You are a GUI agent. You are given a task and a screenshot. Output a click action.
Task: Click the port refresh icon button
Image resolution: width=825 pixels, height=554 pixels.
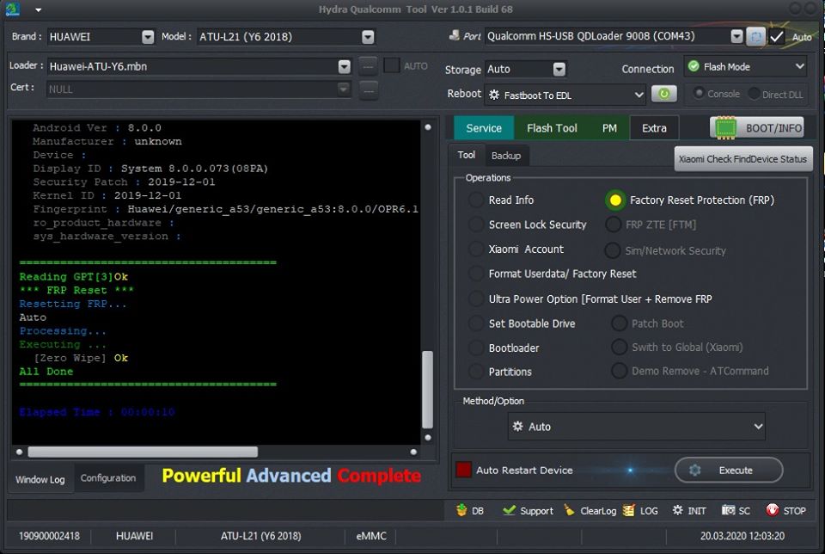(755, 36)
